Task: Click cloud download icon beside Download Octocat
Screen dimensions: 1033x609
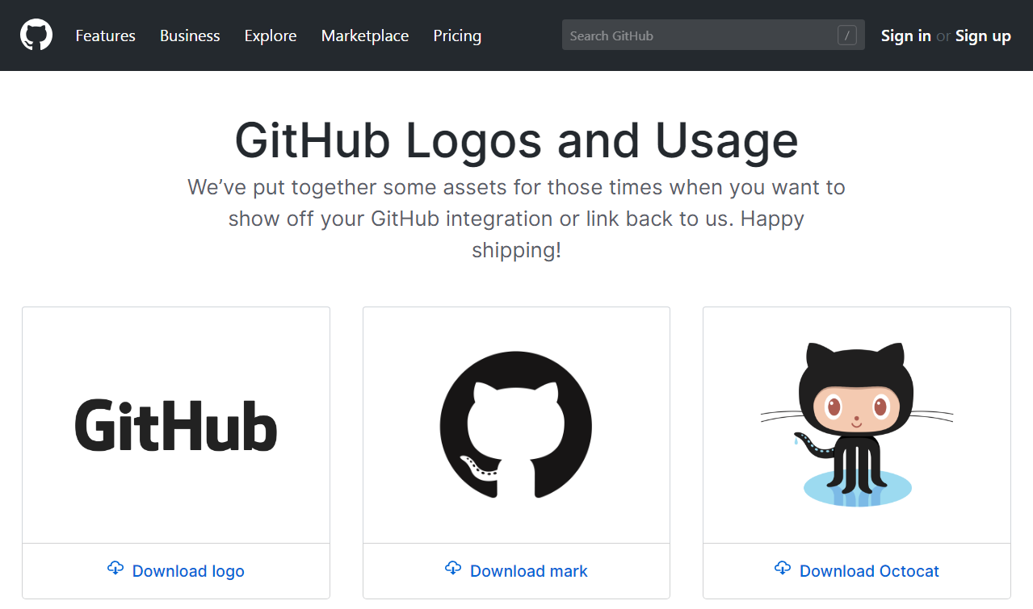Action: (x=783, y=569)
